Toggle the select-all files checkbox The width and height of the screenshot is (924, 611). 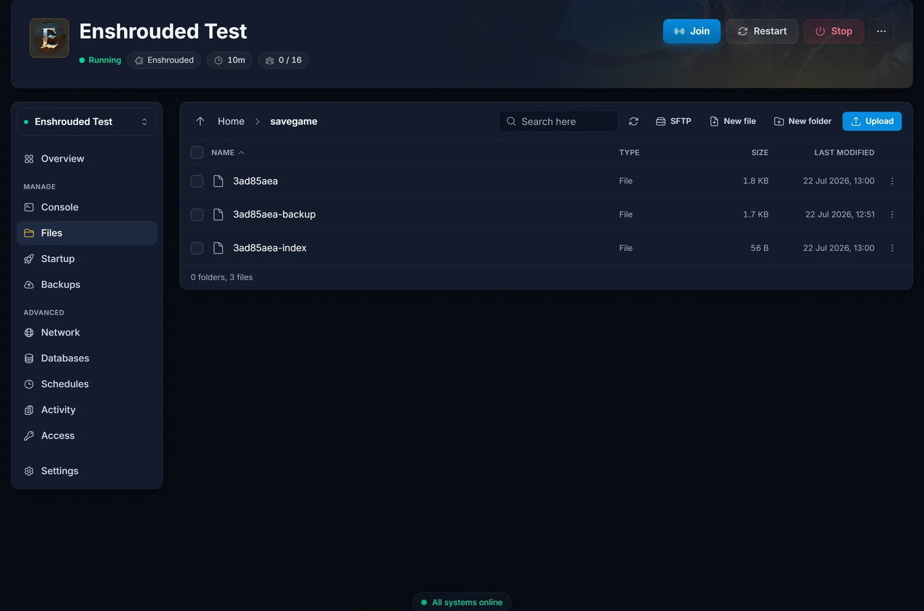197,152
